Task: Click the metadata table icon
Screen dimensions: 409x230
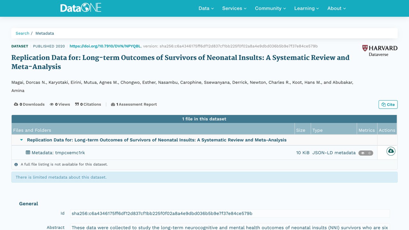Action: point(28,153)
